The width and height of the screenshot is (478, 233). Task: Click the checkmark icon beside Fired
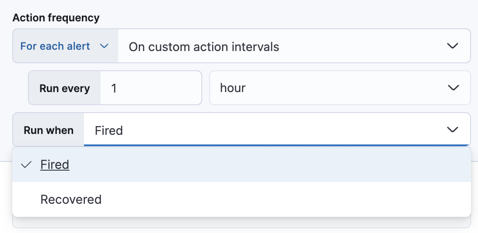point(27,164)
